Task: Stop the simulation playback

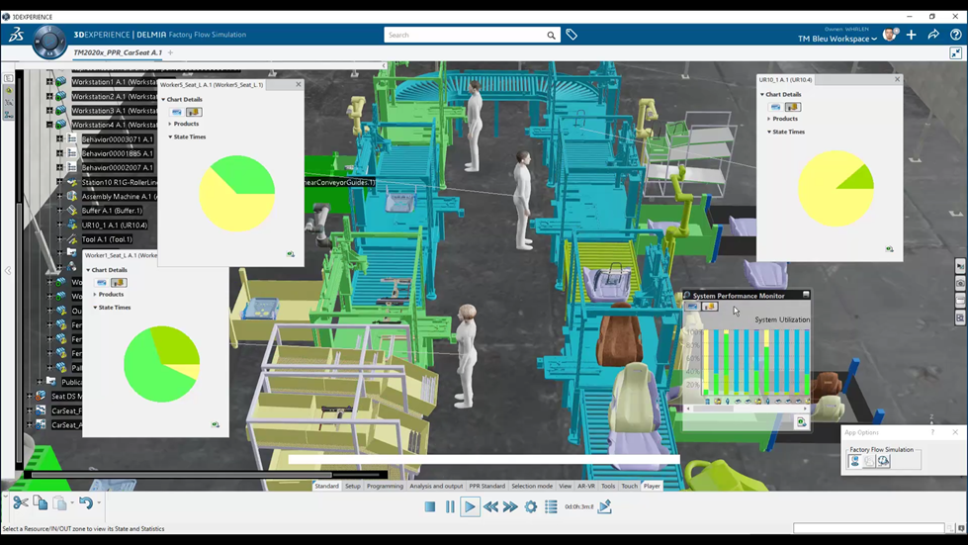Action: 430,506
